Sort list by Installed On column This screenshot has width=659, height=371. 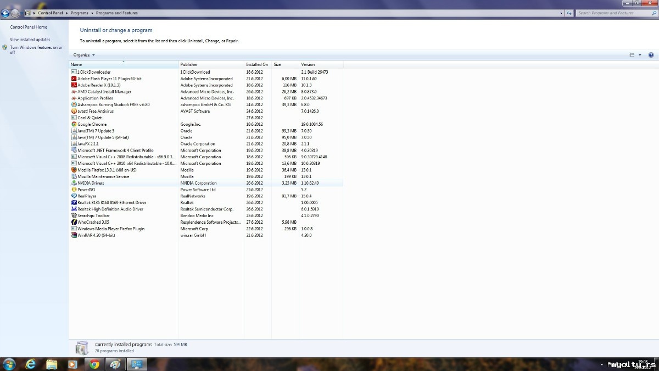257,64
